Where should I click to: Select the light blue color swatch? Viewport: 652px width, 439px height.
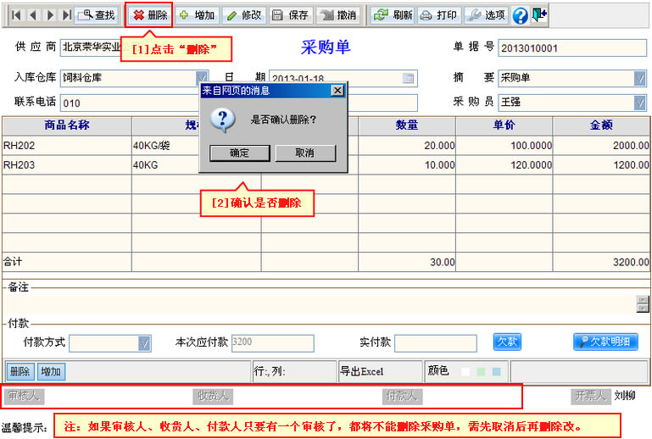click(x=496, y=371)
